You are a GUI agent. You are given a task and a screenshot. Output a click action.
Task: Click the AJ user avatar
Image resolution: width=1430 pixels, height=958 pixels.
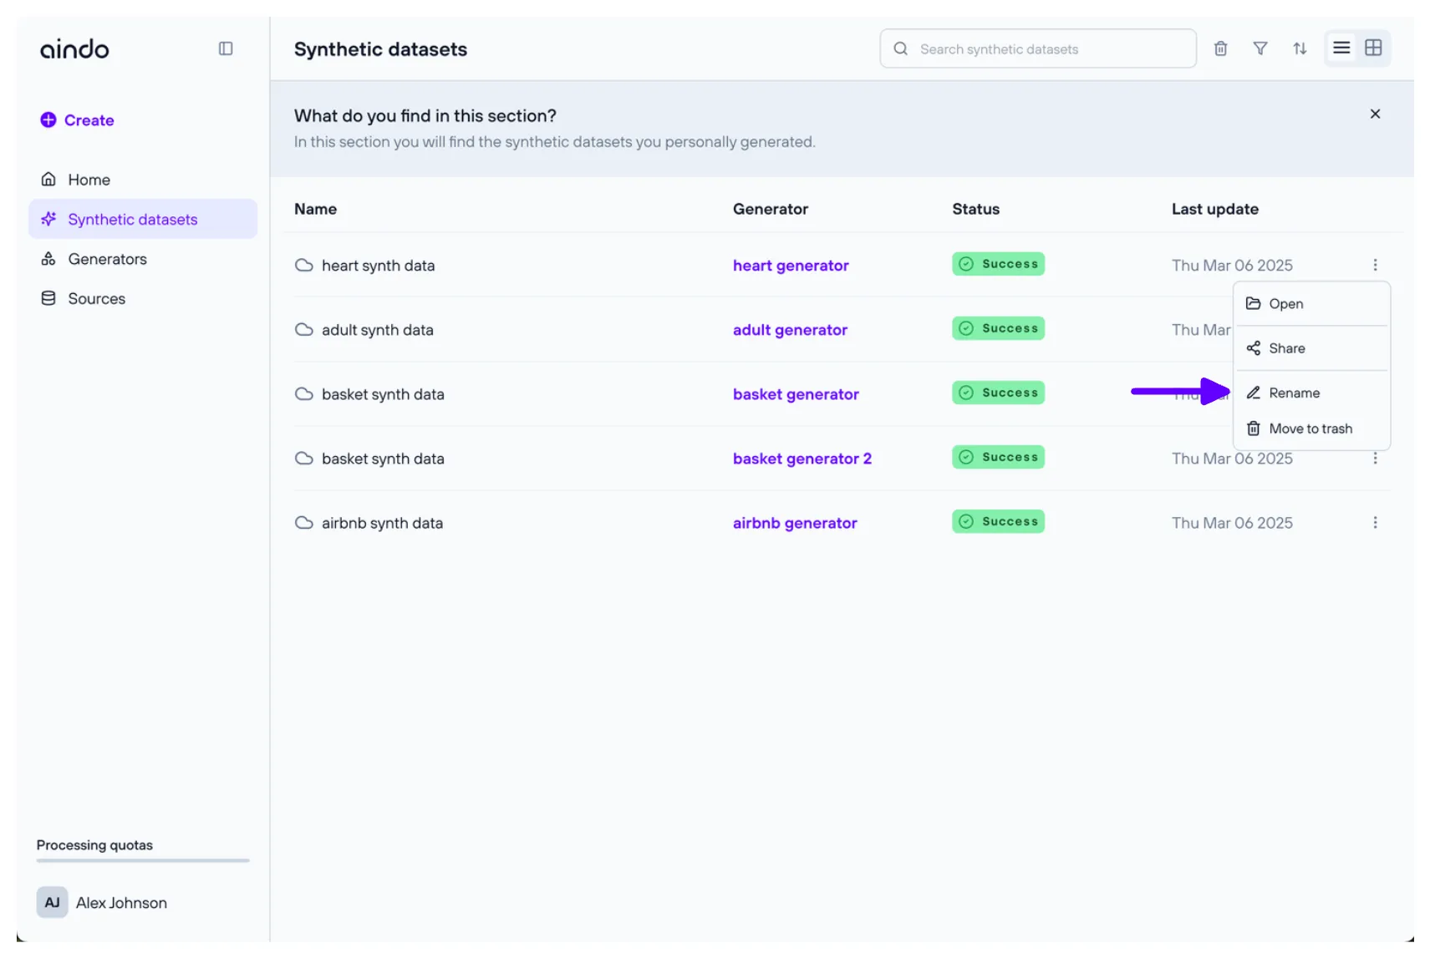[x=52, y=902]
